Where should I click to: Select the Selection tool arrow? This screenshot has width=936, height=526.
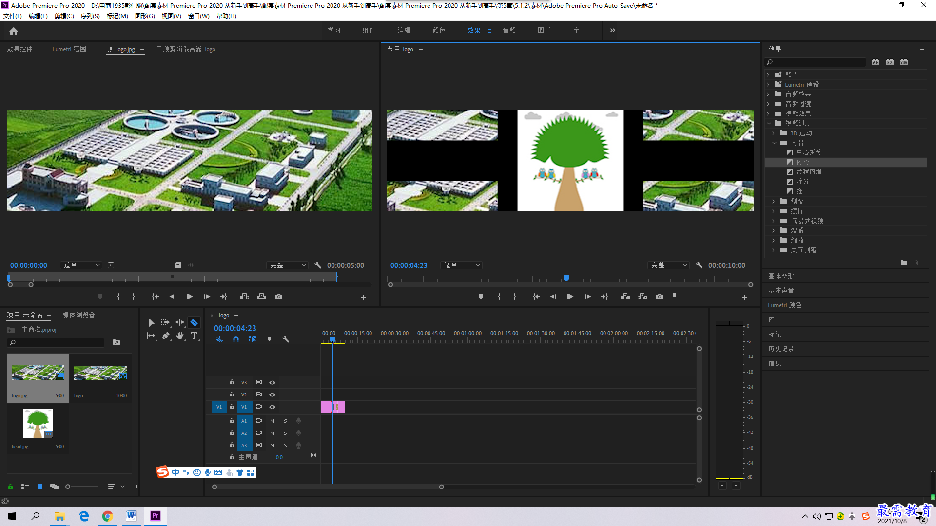point(151,322)
